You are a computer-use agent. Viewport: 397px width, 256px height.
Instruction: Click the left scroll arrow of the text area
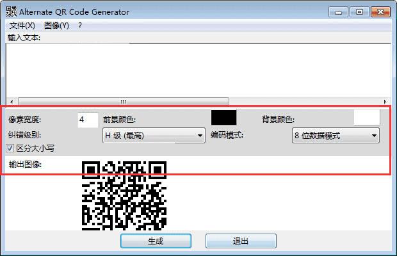[x=12, y=102]
